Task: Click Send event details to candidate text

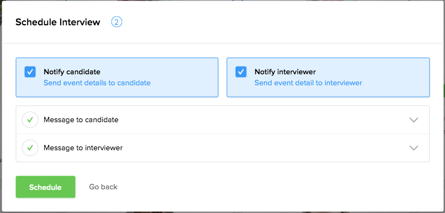Action: (x=97, y=83)
